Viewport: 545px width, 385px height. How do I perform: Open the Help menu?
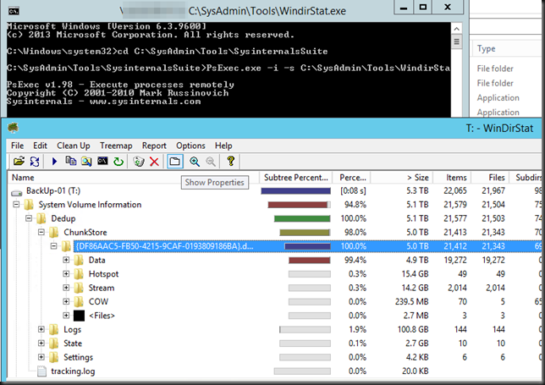tap(223, 146)
